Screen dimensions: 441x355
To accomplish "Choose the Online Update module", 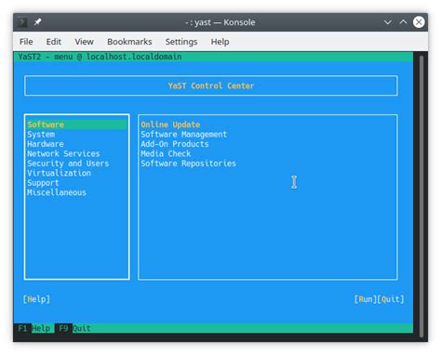I will tap(170, 125).
